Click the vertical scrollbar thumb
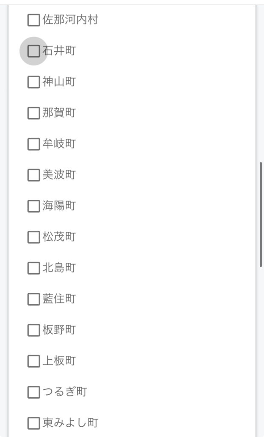264x437 pixels. pyautogui.click(x=261, y=215)
